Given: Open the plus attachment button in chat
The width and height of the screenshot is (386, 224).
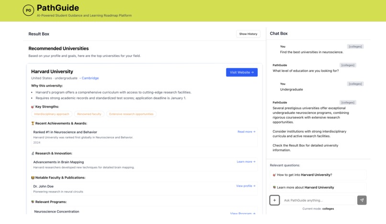Looking at the screenshot, I should [274, 200].
